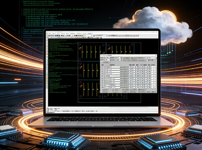The width and height of the screenshot is (202, 150).
Task: Click the wide button under the dialog's top-left fields
Action: coord(106,62)
